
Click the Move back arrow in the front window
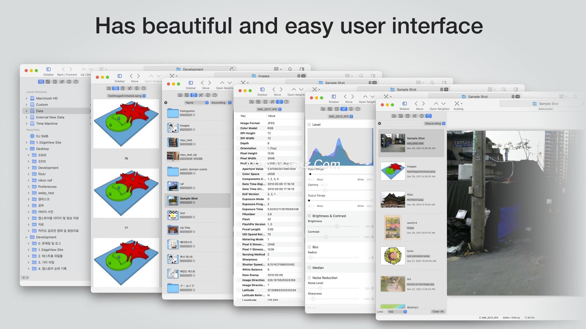pyautogui.click(x=416, y=104)
